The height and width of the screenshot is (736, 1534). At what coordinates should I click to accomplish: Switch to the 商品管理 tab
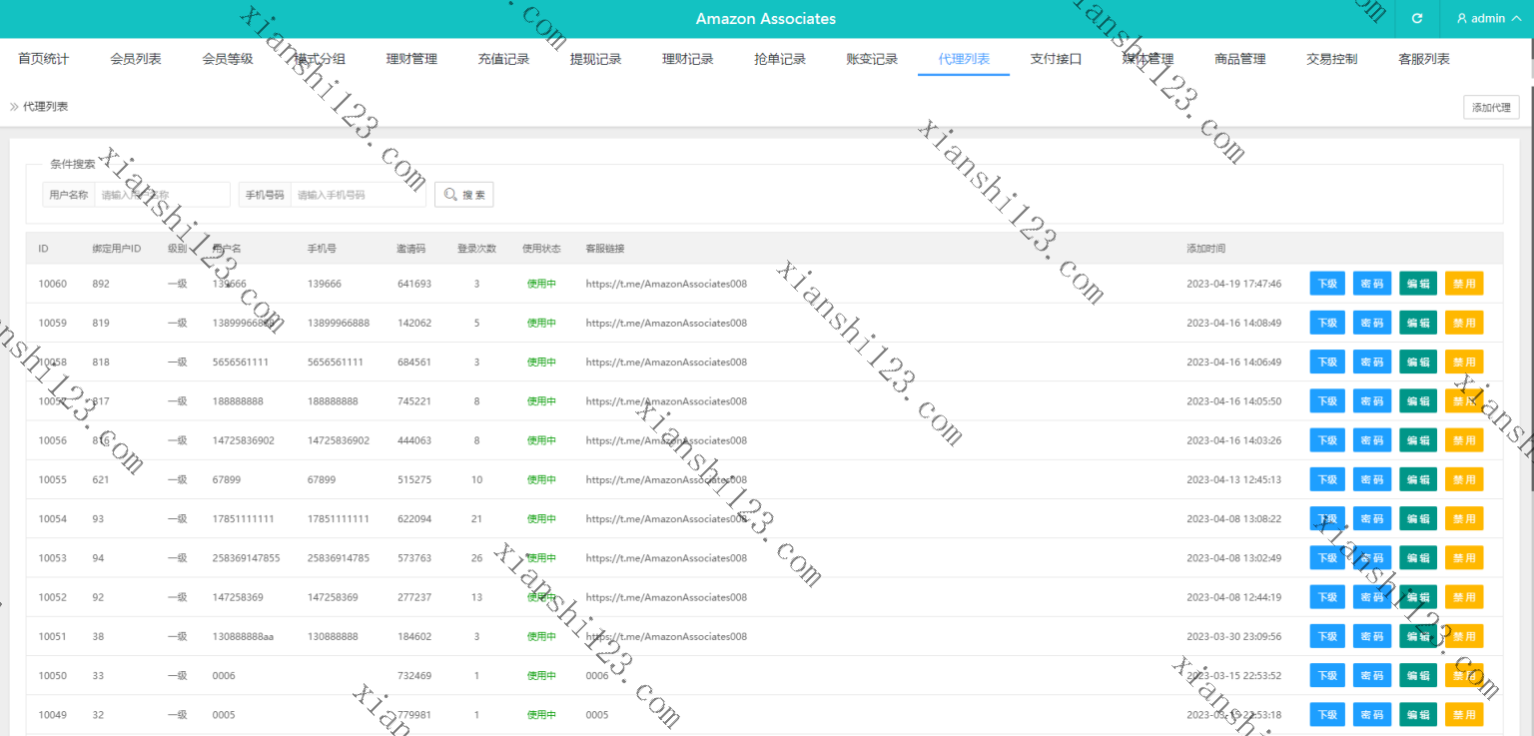coord(1239,59)
